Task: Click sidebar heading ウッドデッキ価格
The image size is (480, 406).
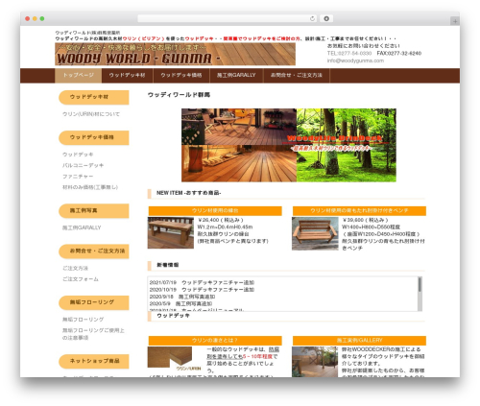Action: [94, 137]
